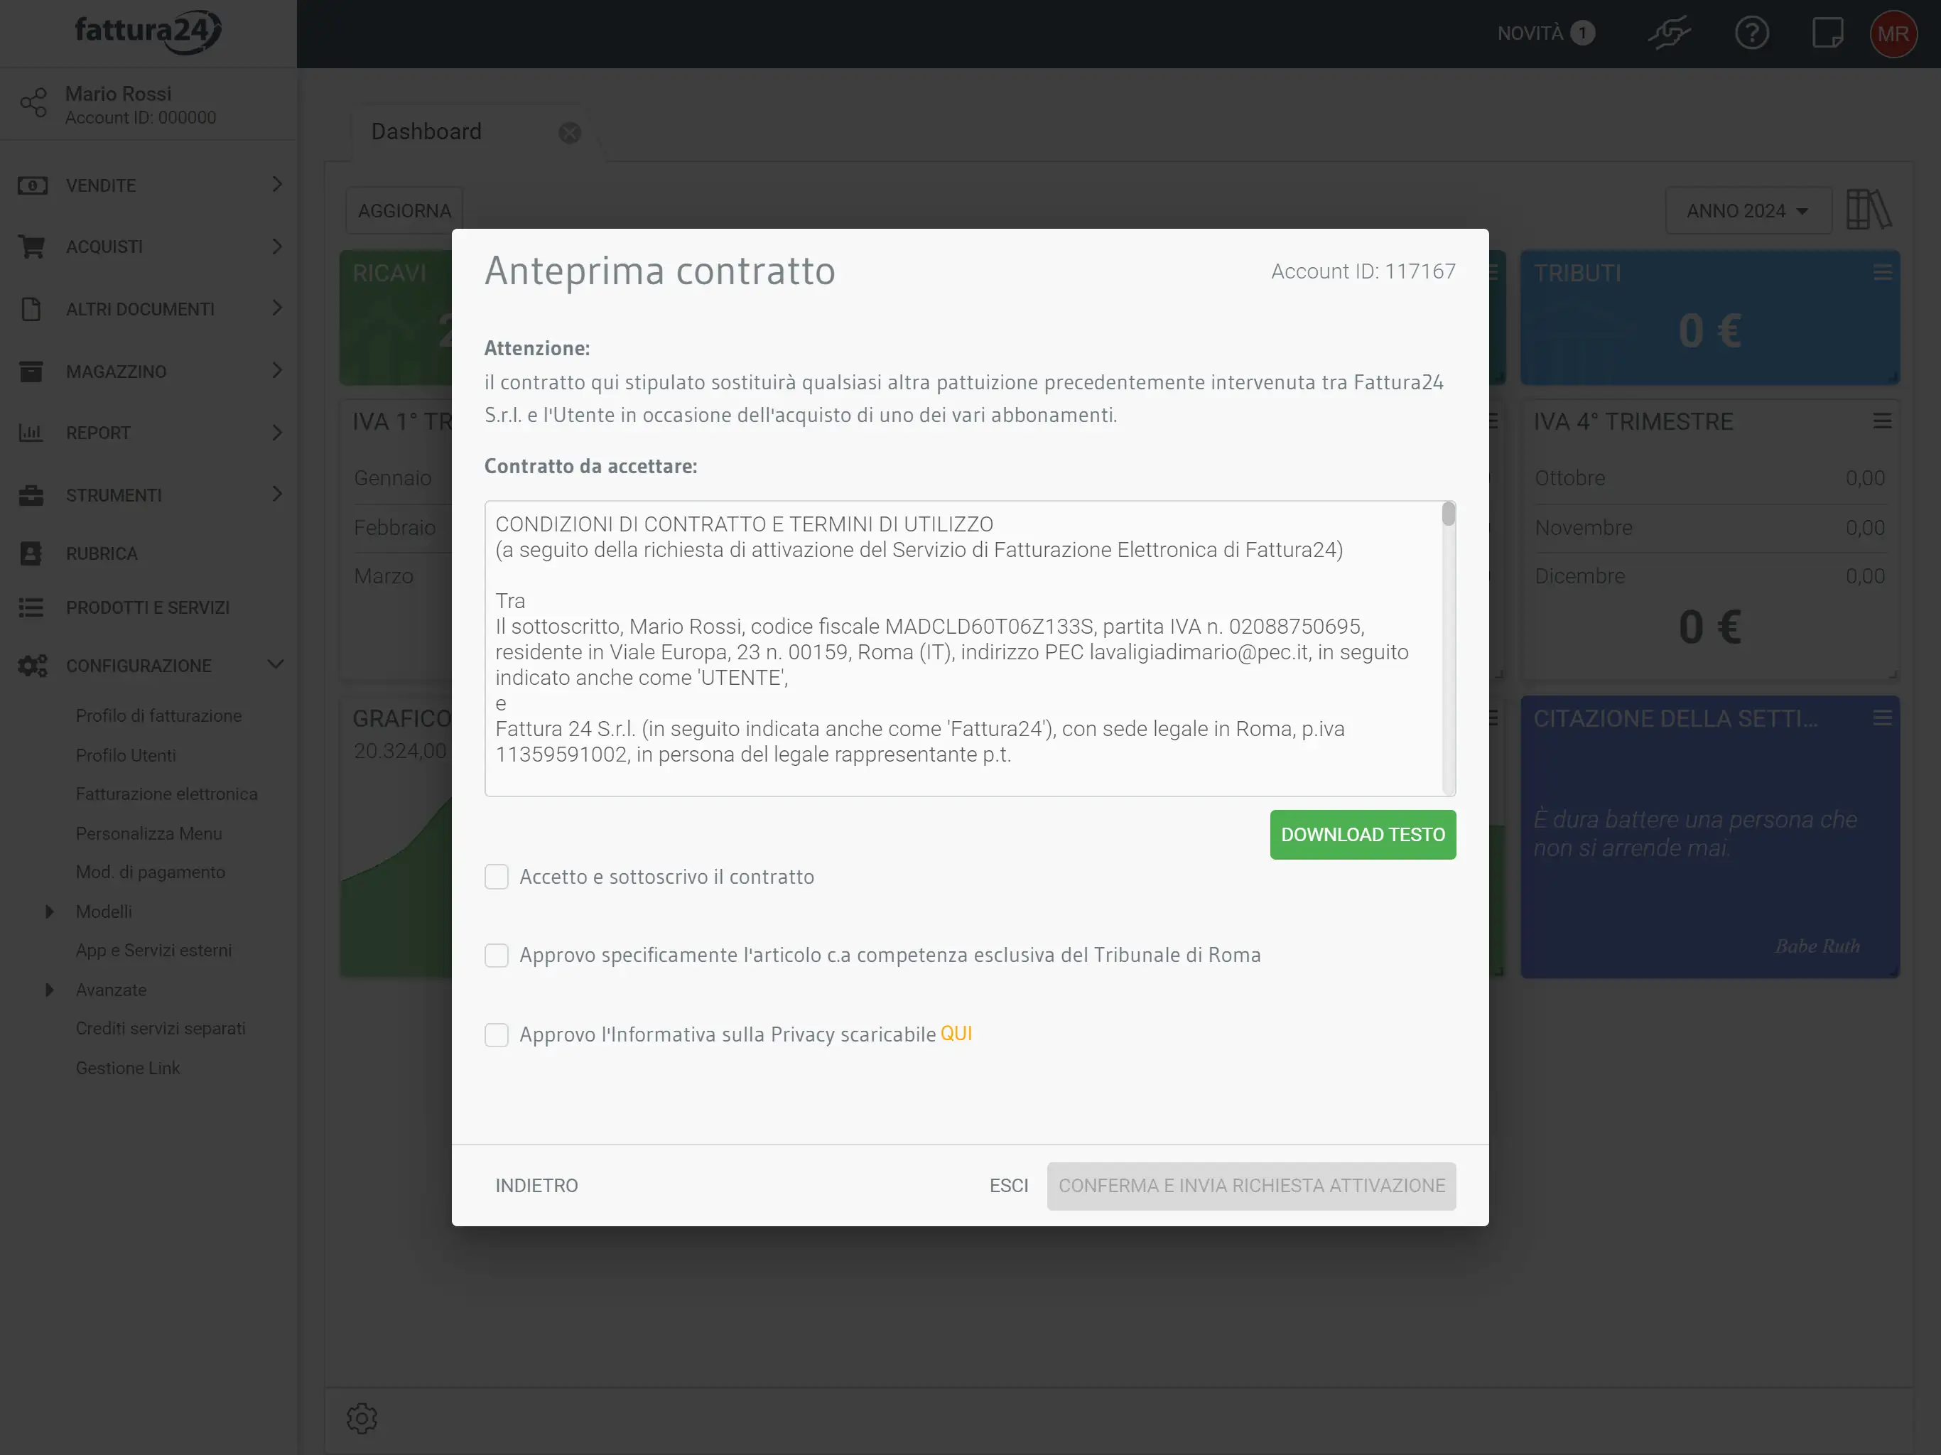The image size is (1941, 1455).
Task: Open App e Servizi esterni item
Action: 153,951
